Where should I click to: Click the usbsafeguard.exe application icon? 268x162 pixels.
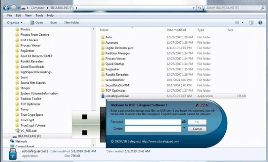point(103,96)
